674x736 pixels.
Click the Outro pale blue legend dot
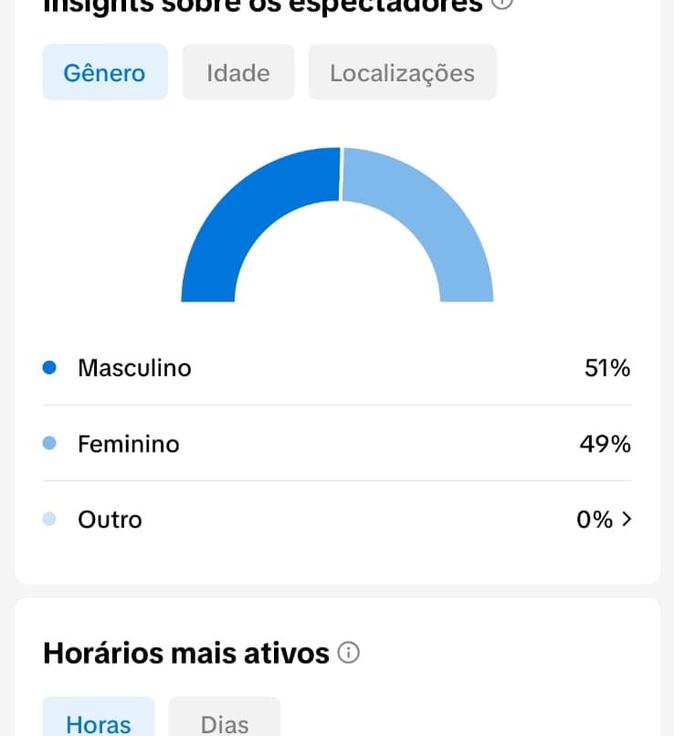[x=49, y=520]
